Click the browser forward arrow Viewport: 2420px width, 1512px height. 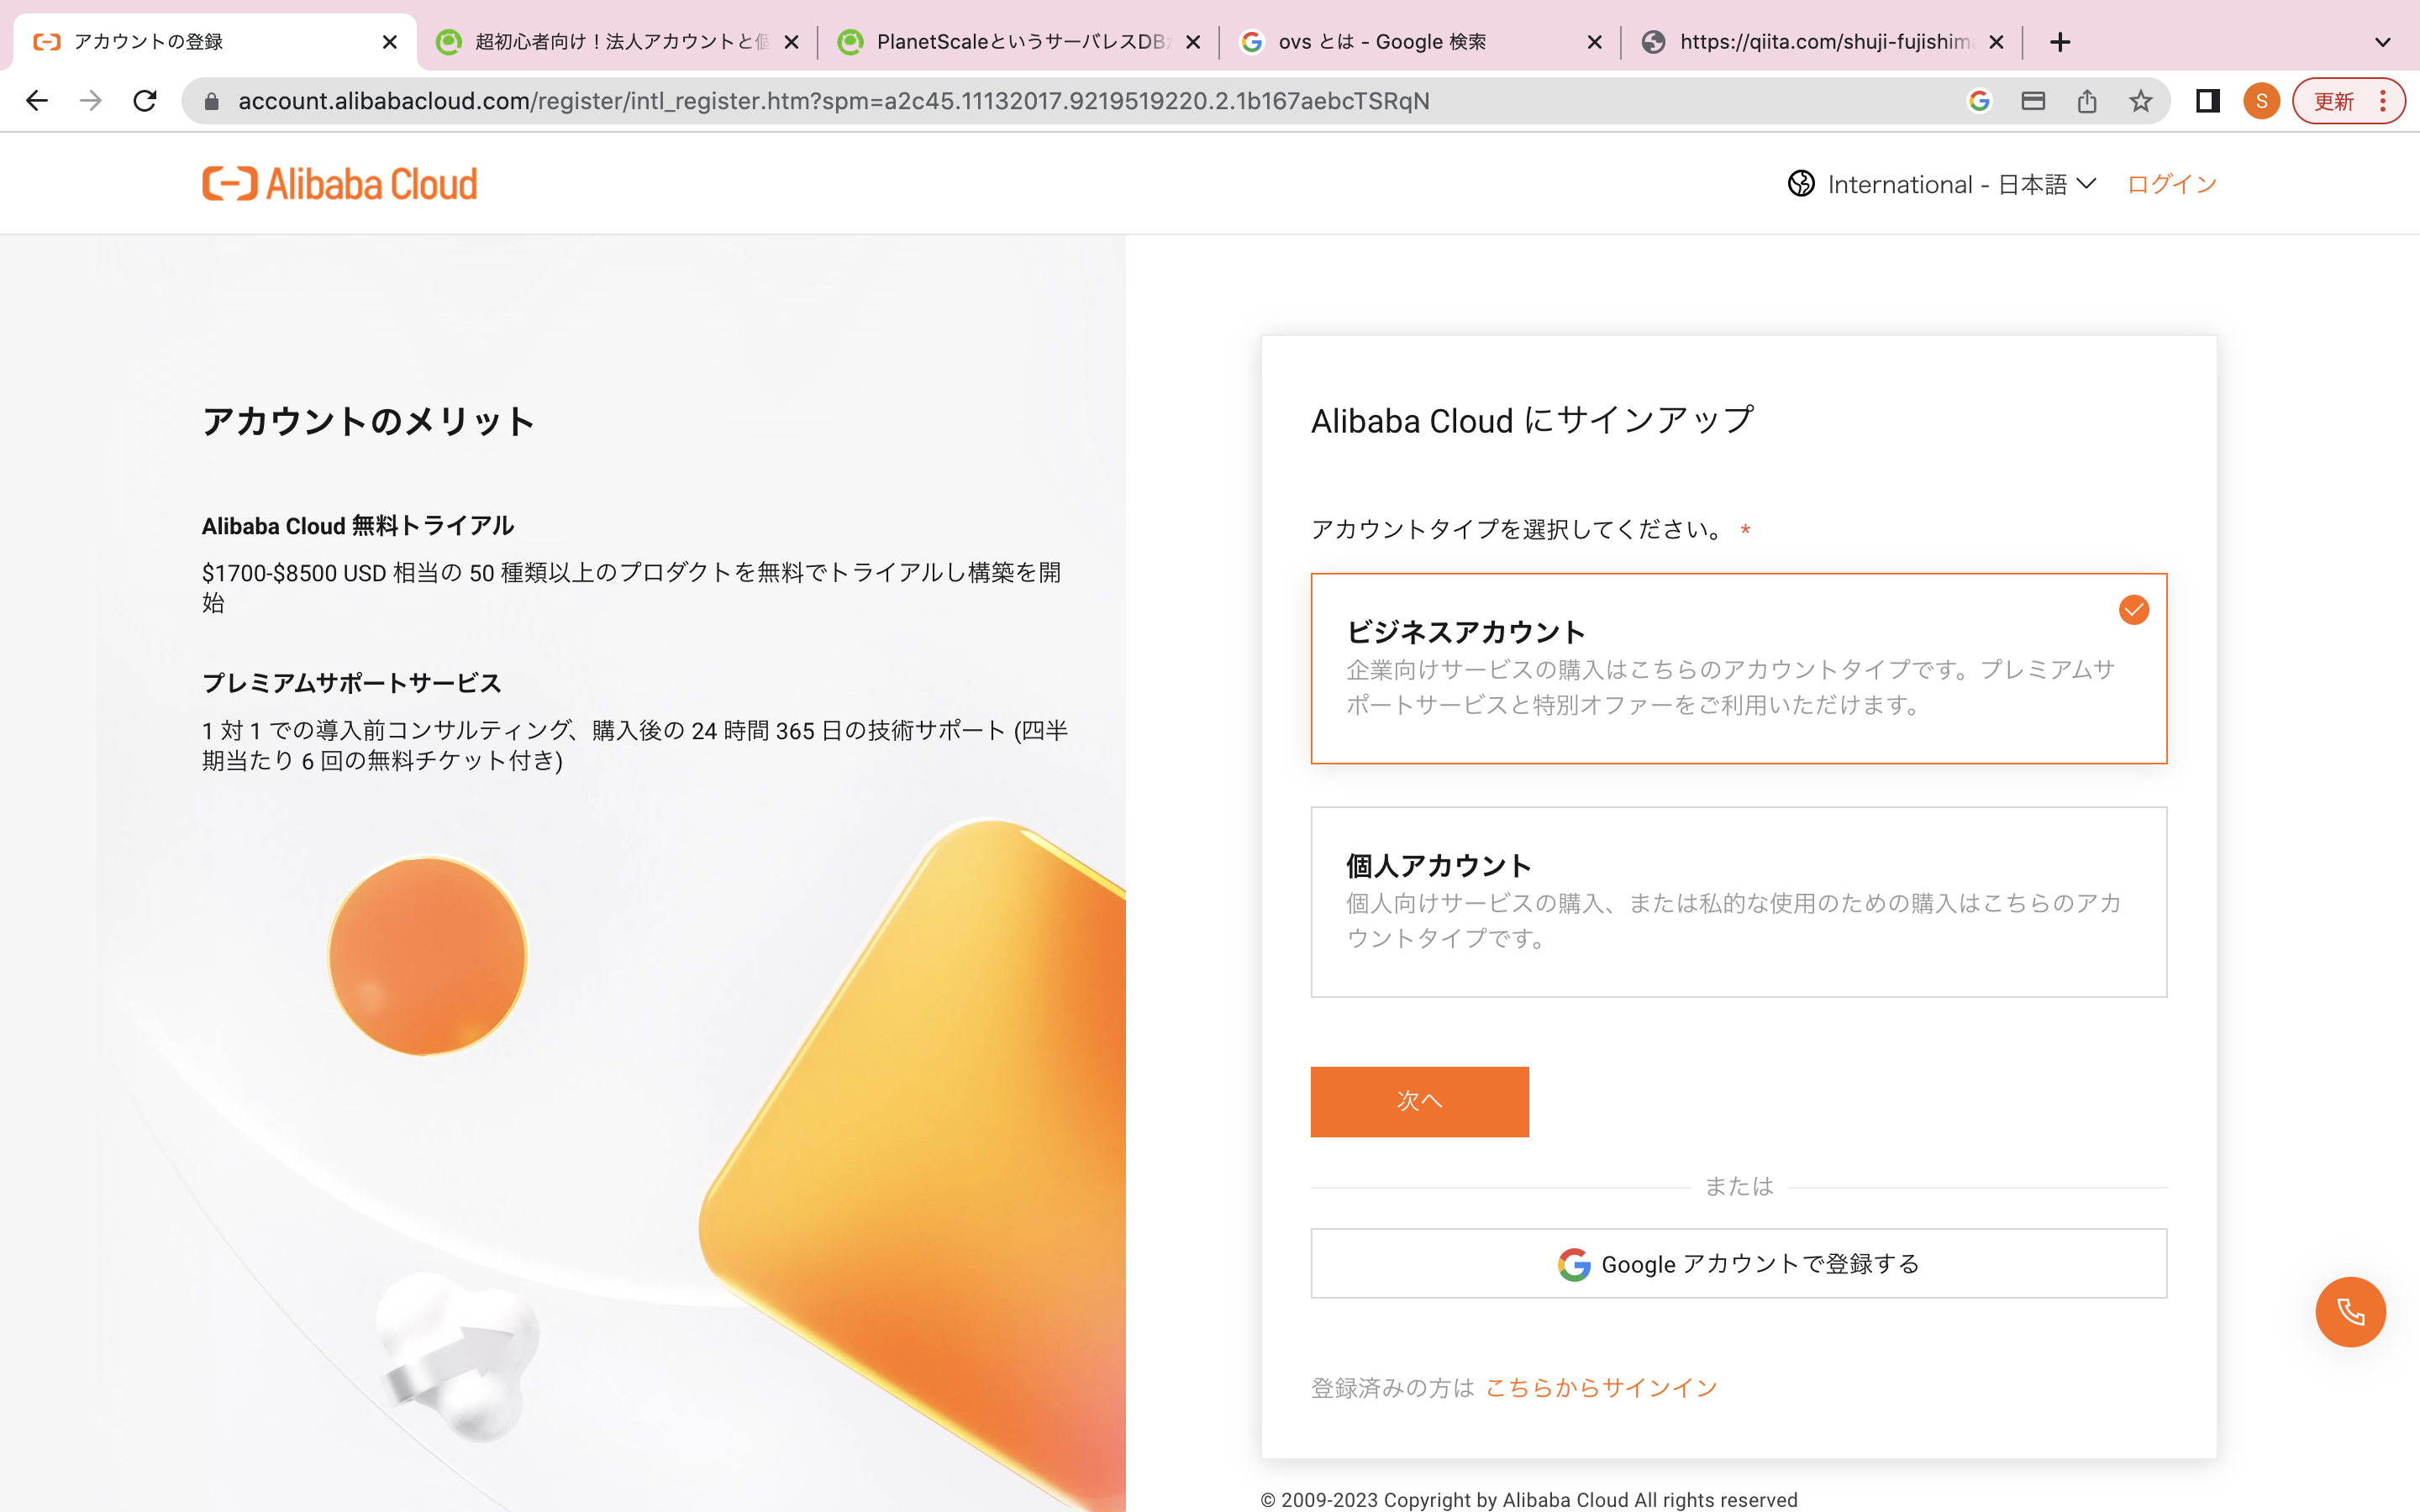pyautogui.click(x=91, y=101)
